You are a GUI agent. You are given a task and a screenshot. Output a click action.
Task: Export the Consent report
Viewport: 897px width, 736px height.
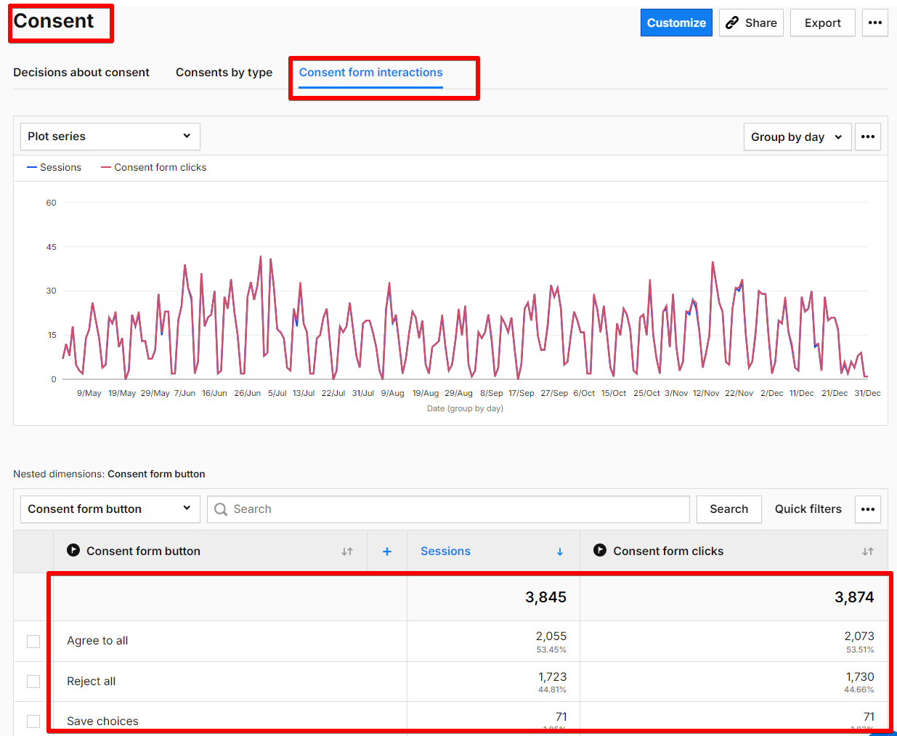tap(822, 23)
